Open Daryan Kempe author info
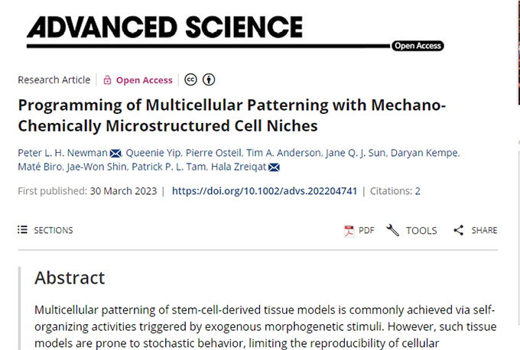520x350 pixels. pos(424,153)
